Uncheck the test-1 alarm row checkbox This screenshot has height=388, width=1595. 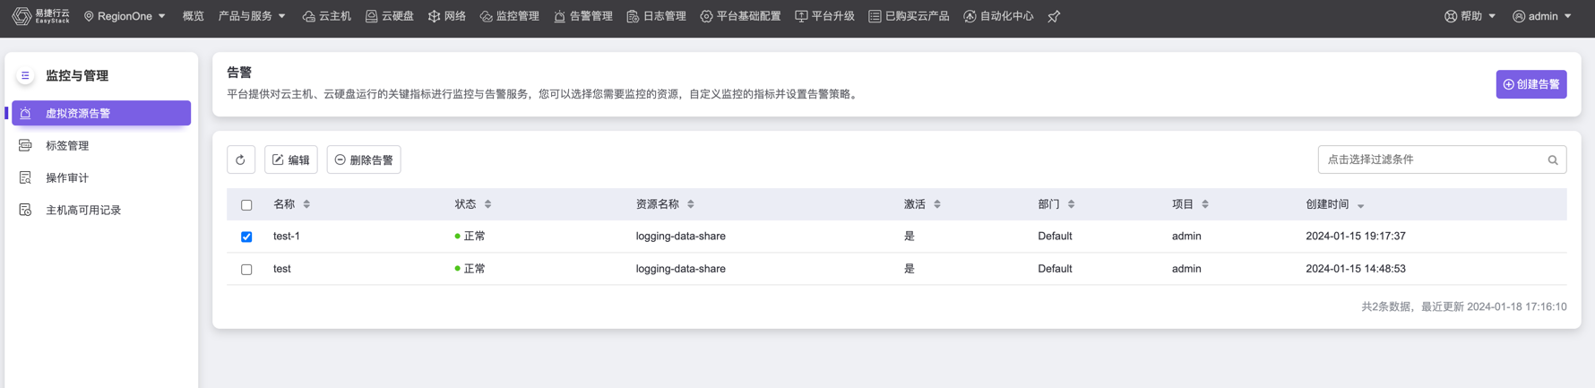[x=246, y=237]
